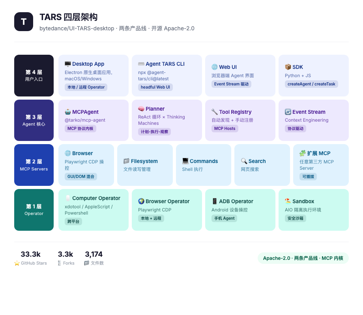Click the AIO 隔离执行环境 text
Image resolution: width=363 pixels, height=315 pixels.
coord(303,210)
